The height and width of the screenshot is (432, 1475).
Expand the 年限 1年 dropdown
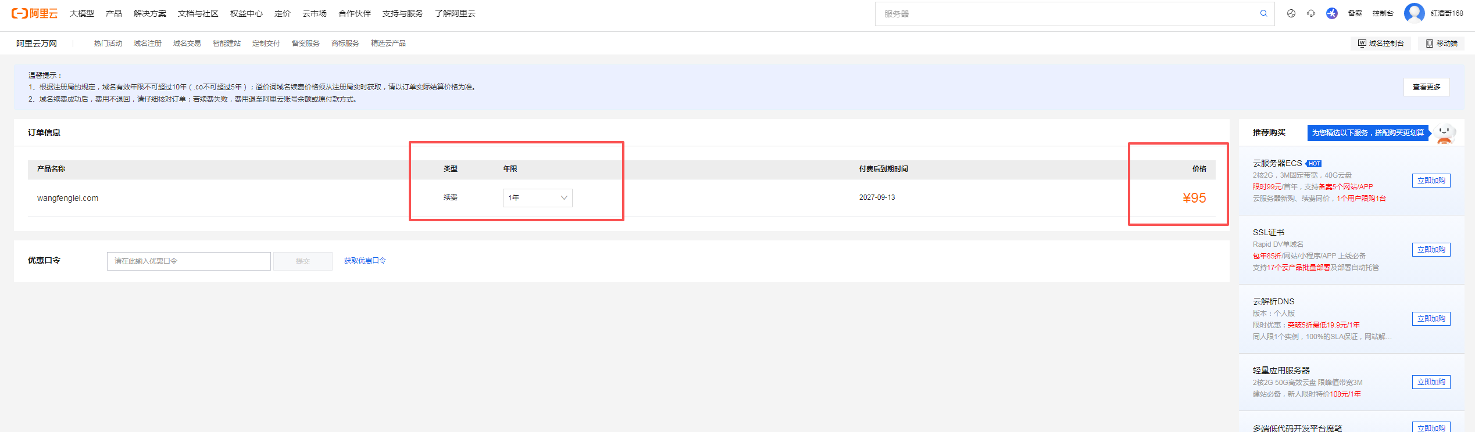pyautogui.click(x=537, y=198)
